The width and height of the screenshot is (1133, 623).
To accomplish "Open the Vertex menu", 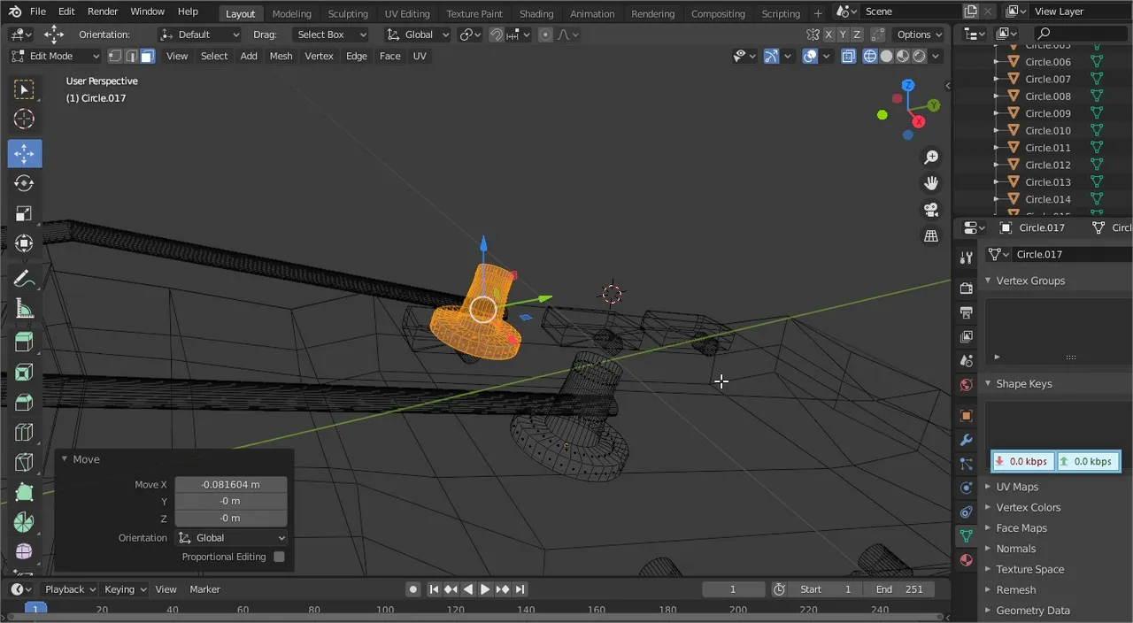I will tap(319, 56).
